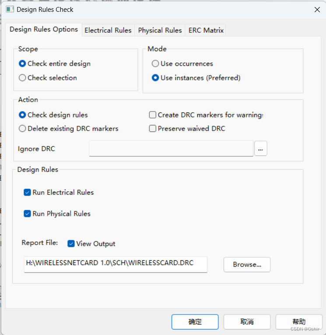Go to the ERC Matrix tab

pos(206,30)
